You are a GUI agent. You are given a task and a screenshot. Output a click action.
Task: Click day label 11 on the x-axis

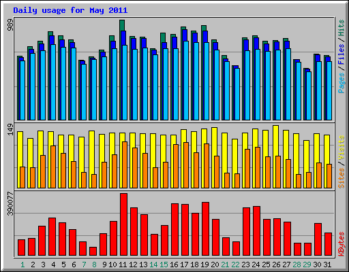click(123, 265)
